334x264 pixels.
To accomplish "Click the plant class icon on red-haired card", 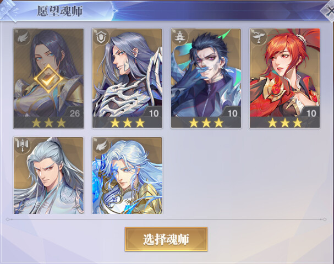I will point(259,37).
